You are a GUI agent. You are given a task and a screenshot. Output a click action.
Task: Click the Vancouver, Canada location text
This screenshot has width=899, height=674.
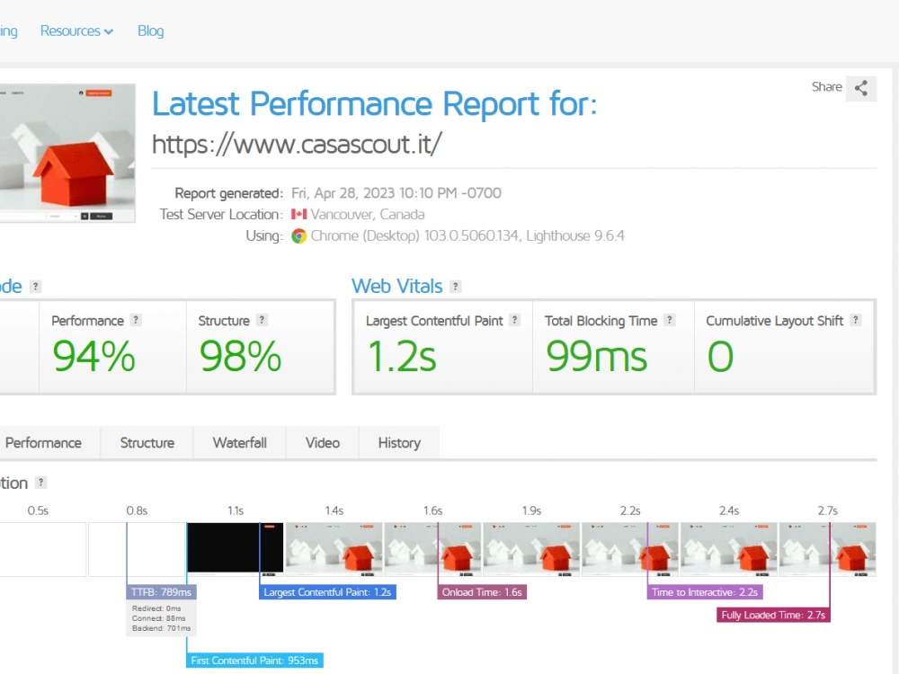click(368, 215)
